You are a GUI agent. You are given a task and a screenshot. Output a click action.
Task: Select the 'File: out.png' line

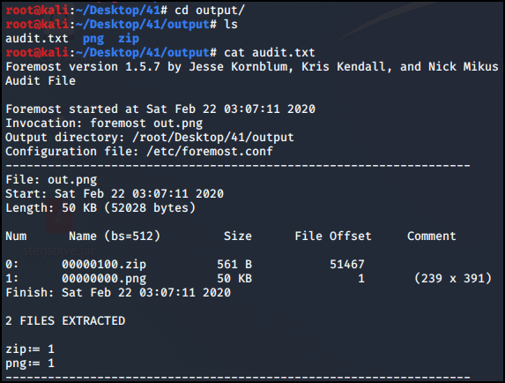coord(51,180)
